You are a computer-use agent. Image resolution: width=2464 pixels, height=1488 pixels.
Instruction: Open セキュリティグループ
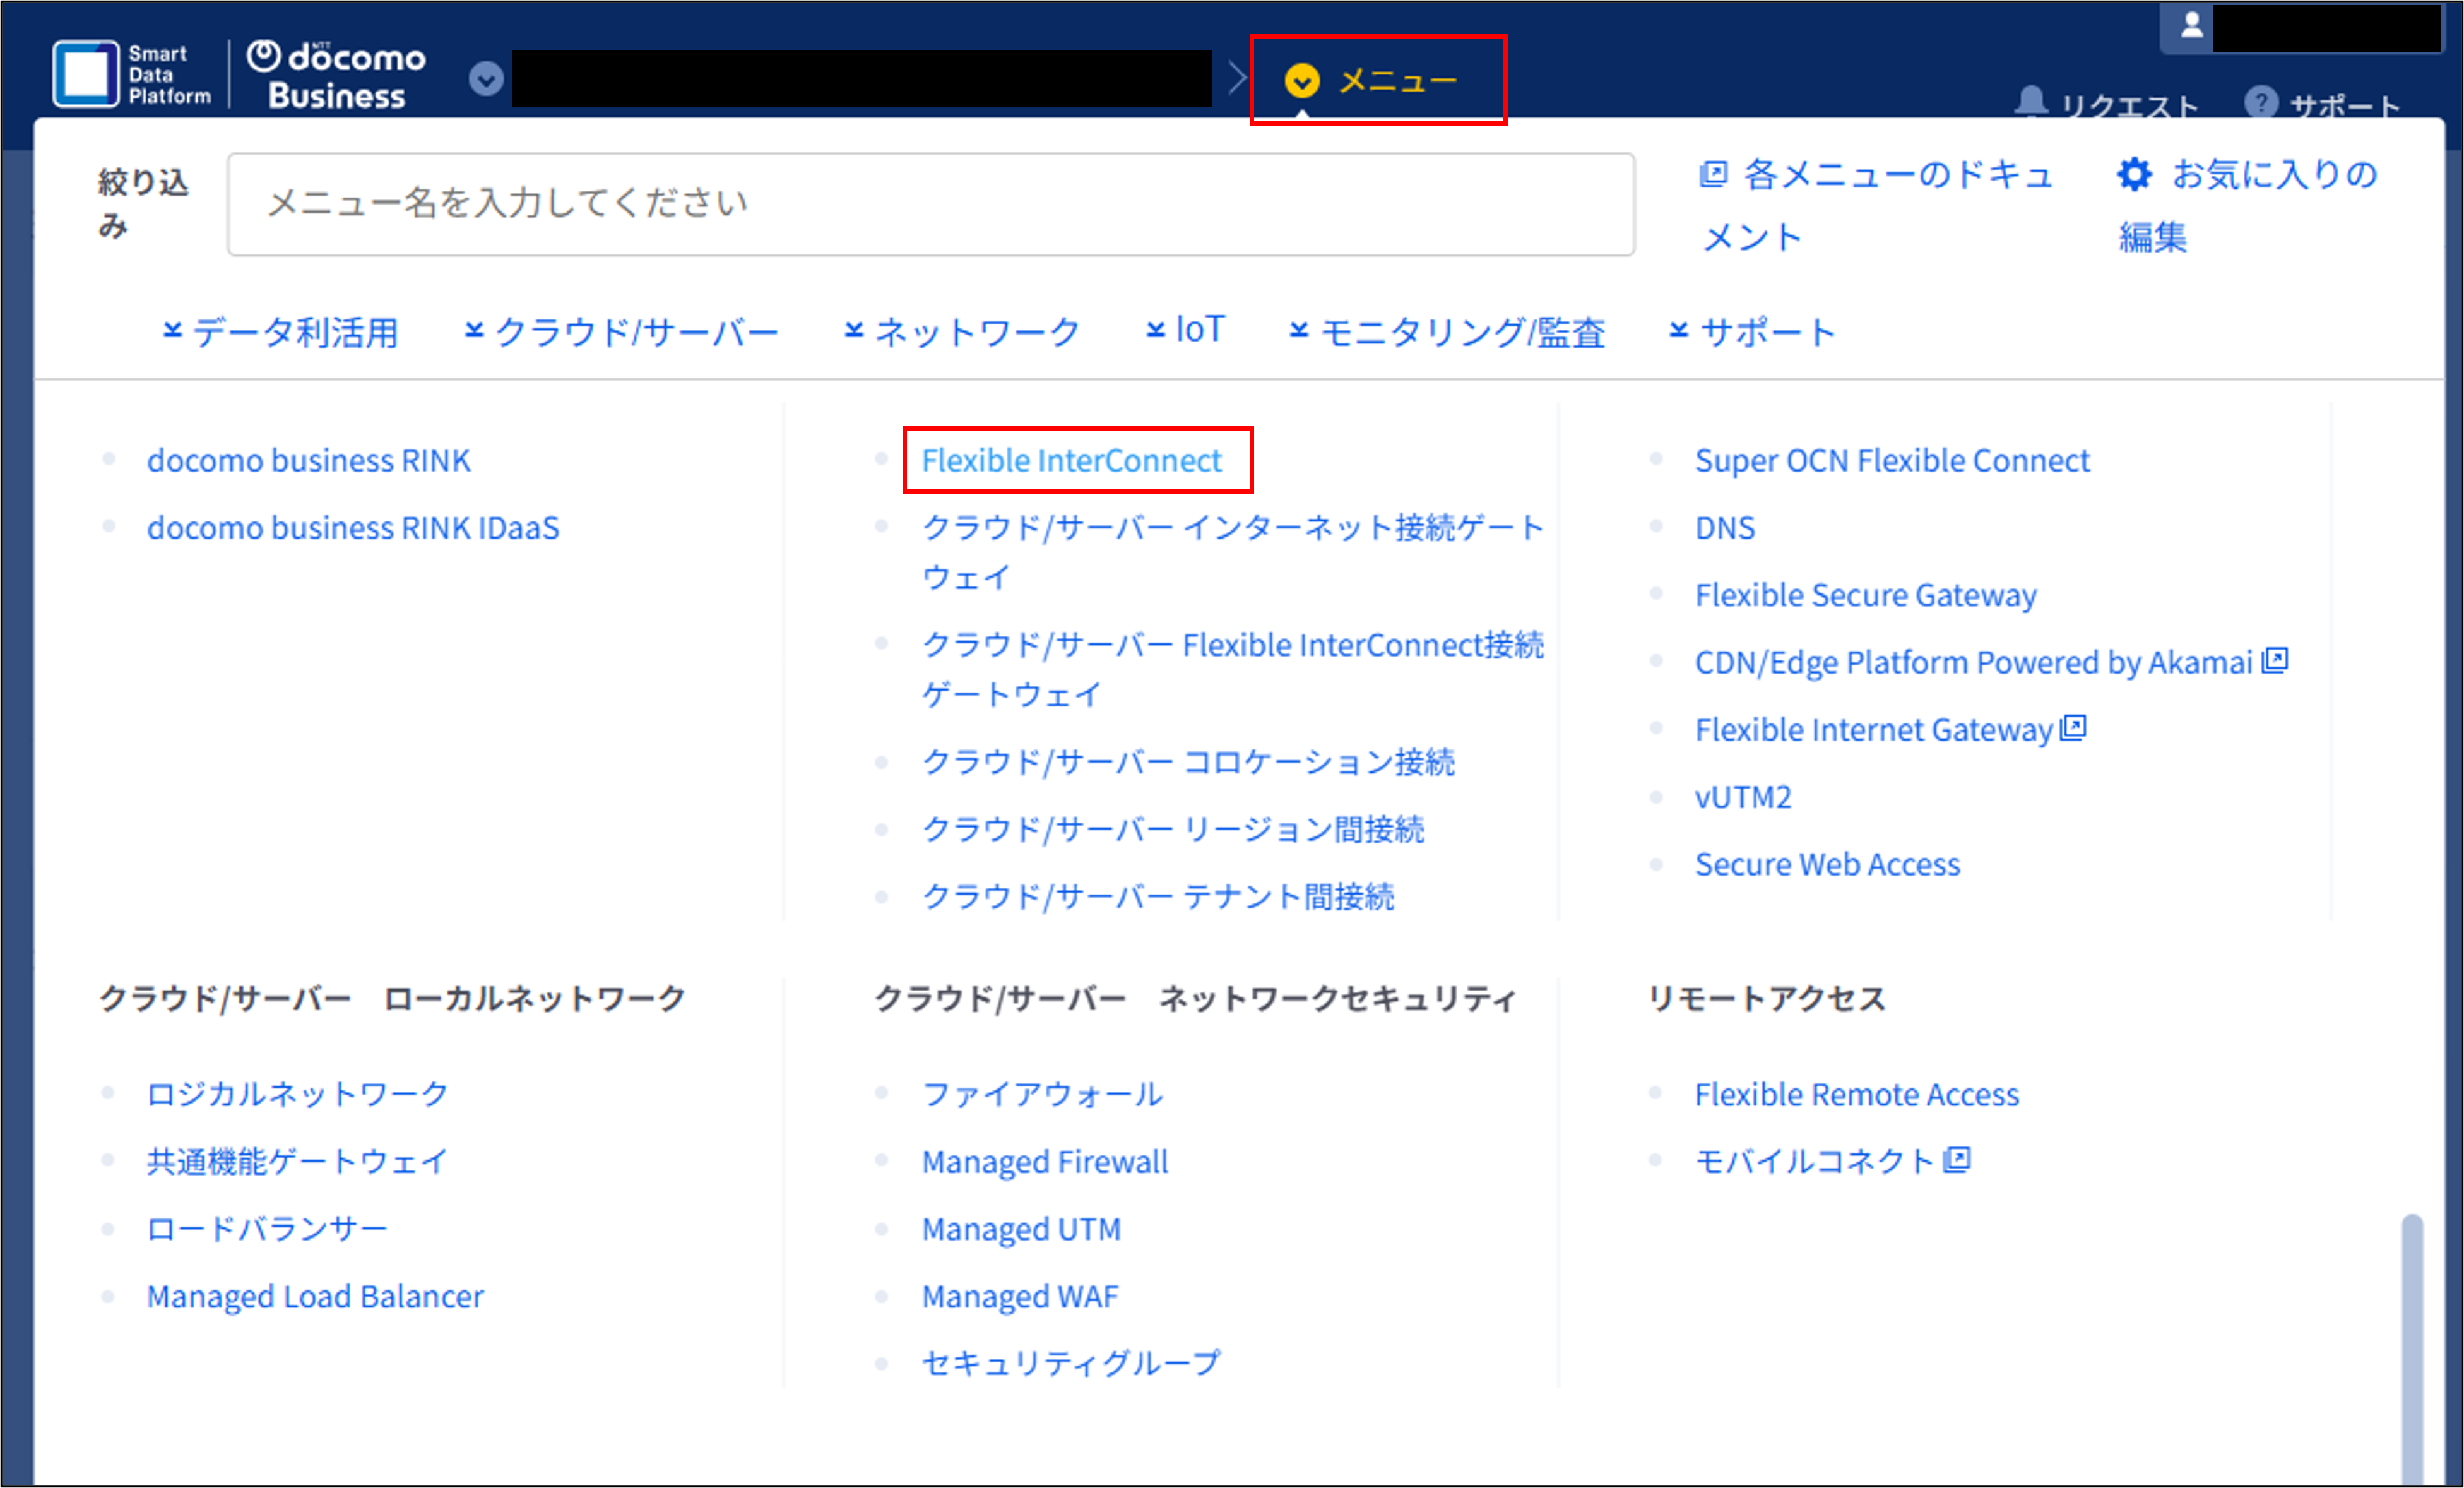click(1071, 1363)
